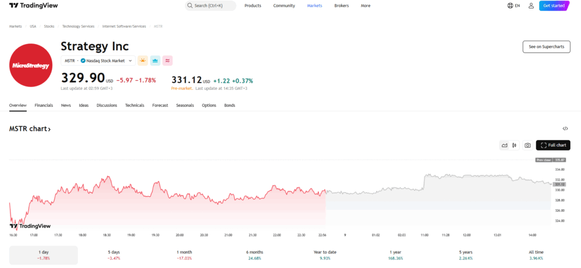Open the More menu
This screenshot has width=581, height=268.
[365, 6]
